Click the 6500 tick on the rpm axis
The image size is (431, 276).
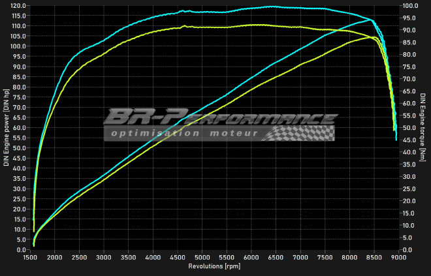(276, 258)
